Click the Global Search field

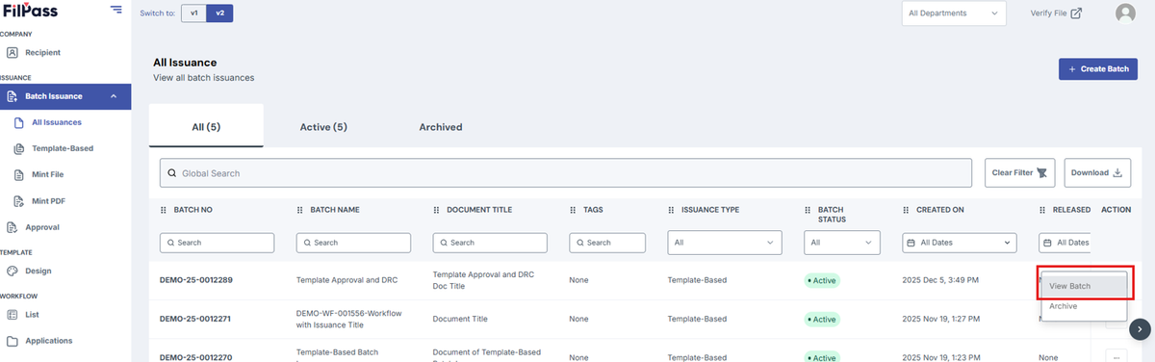point(565,173)
